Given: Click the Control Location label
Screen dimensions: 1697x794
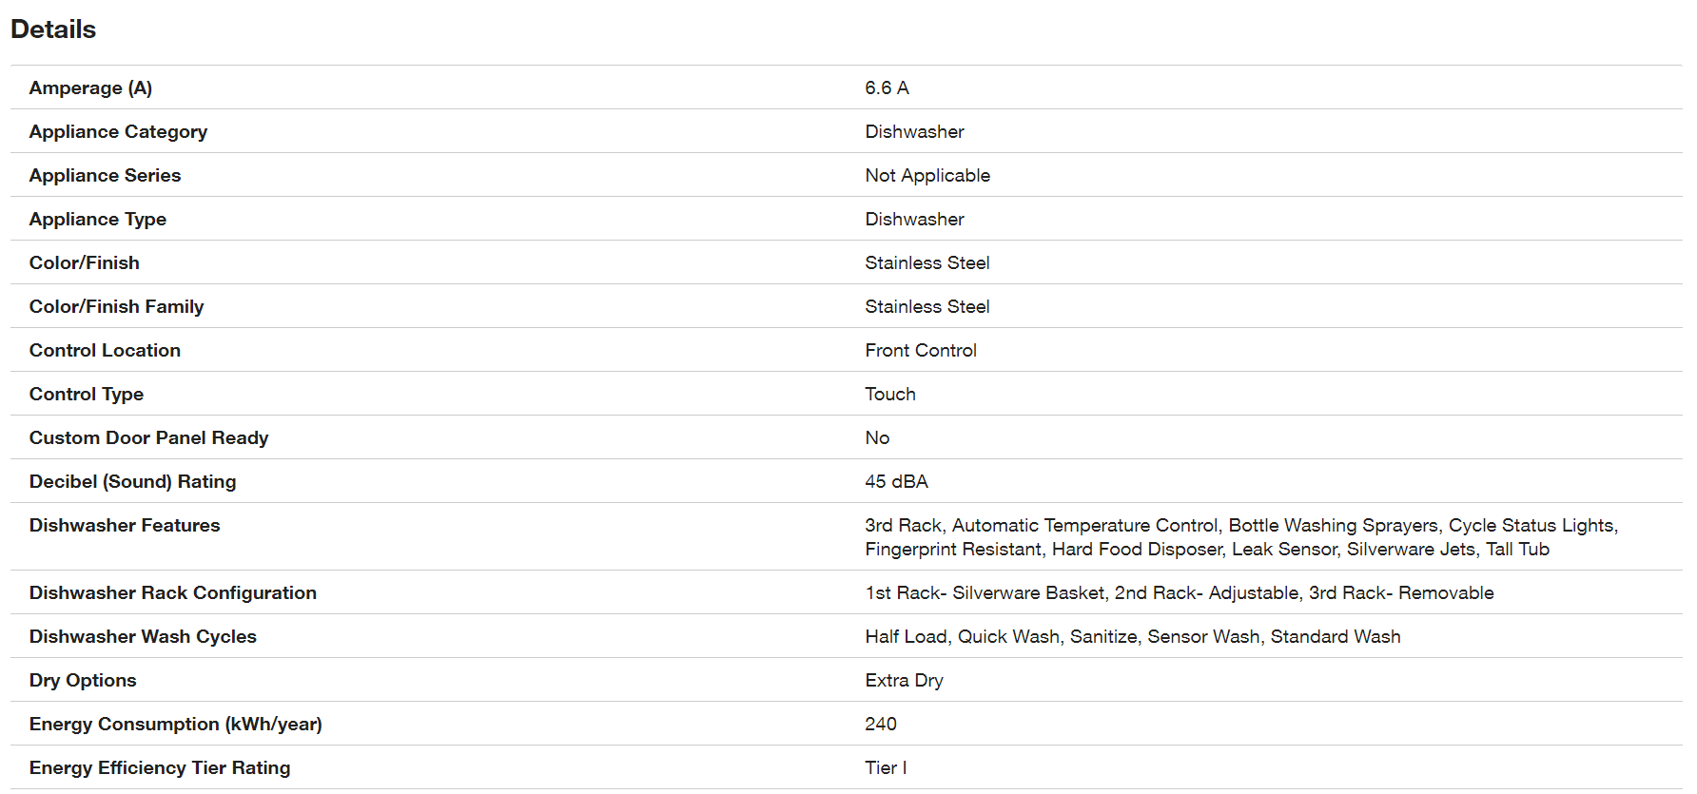Looking at the screenshot, I should click(x=105, y=351).
